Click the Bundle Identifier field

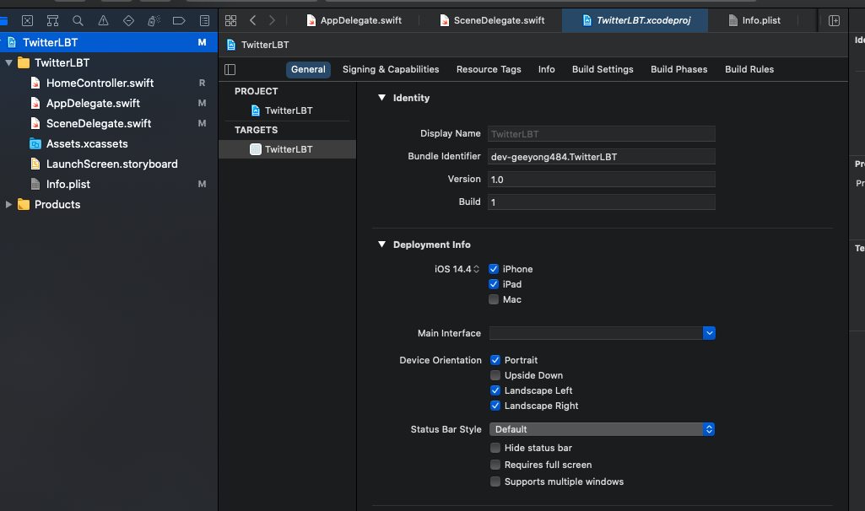602,157
